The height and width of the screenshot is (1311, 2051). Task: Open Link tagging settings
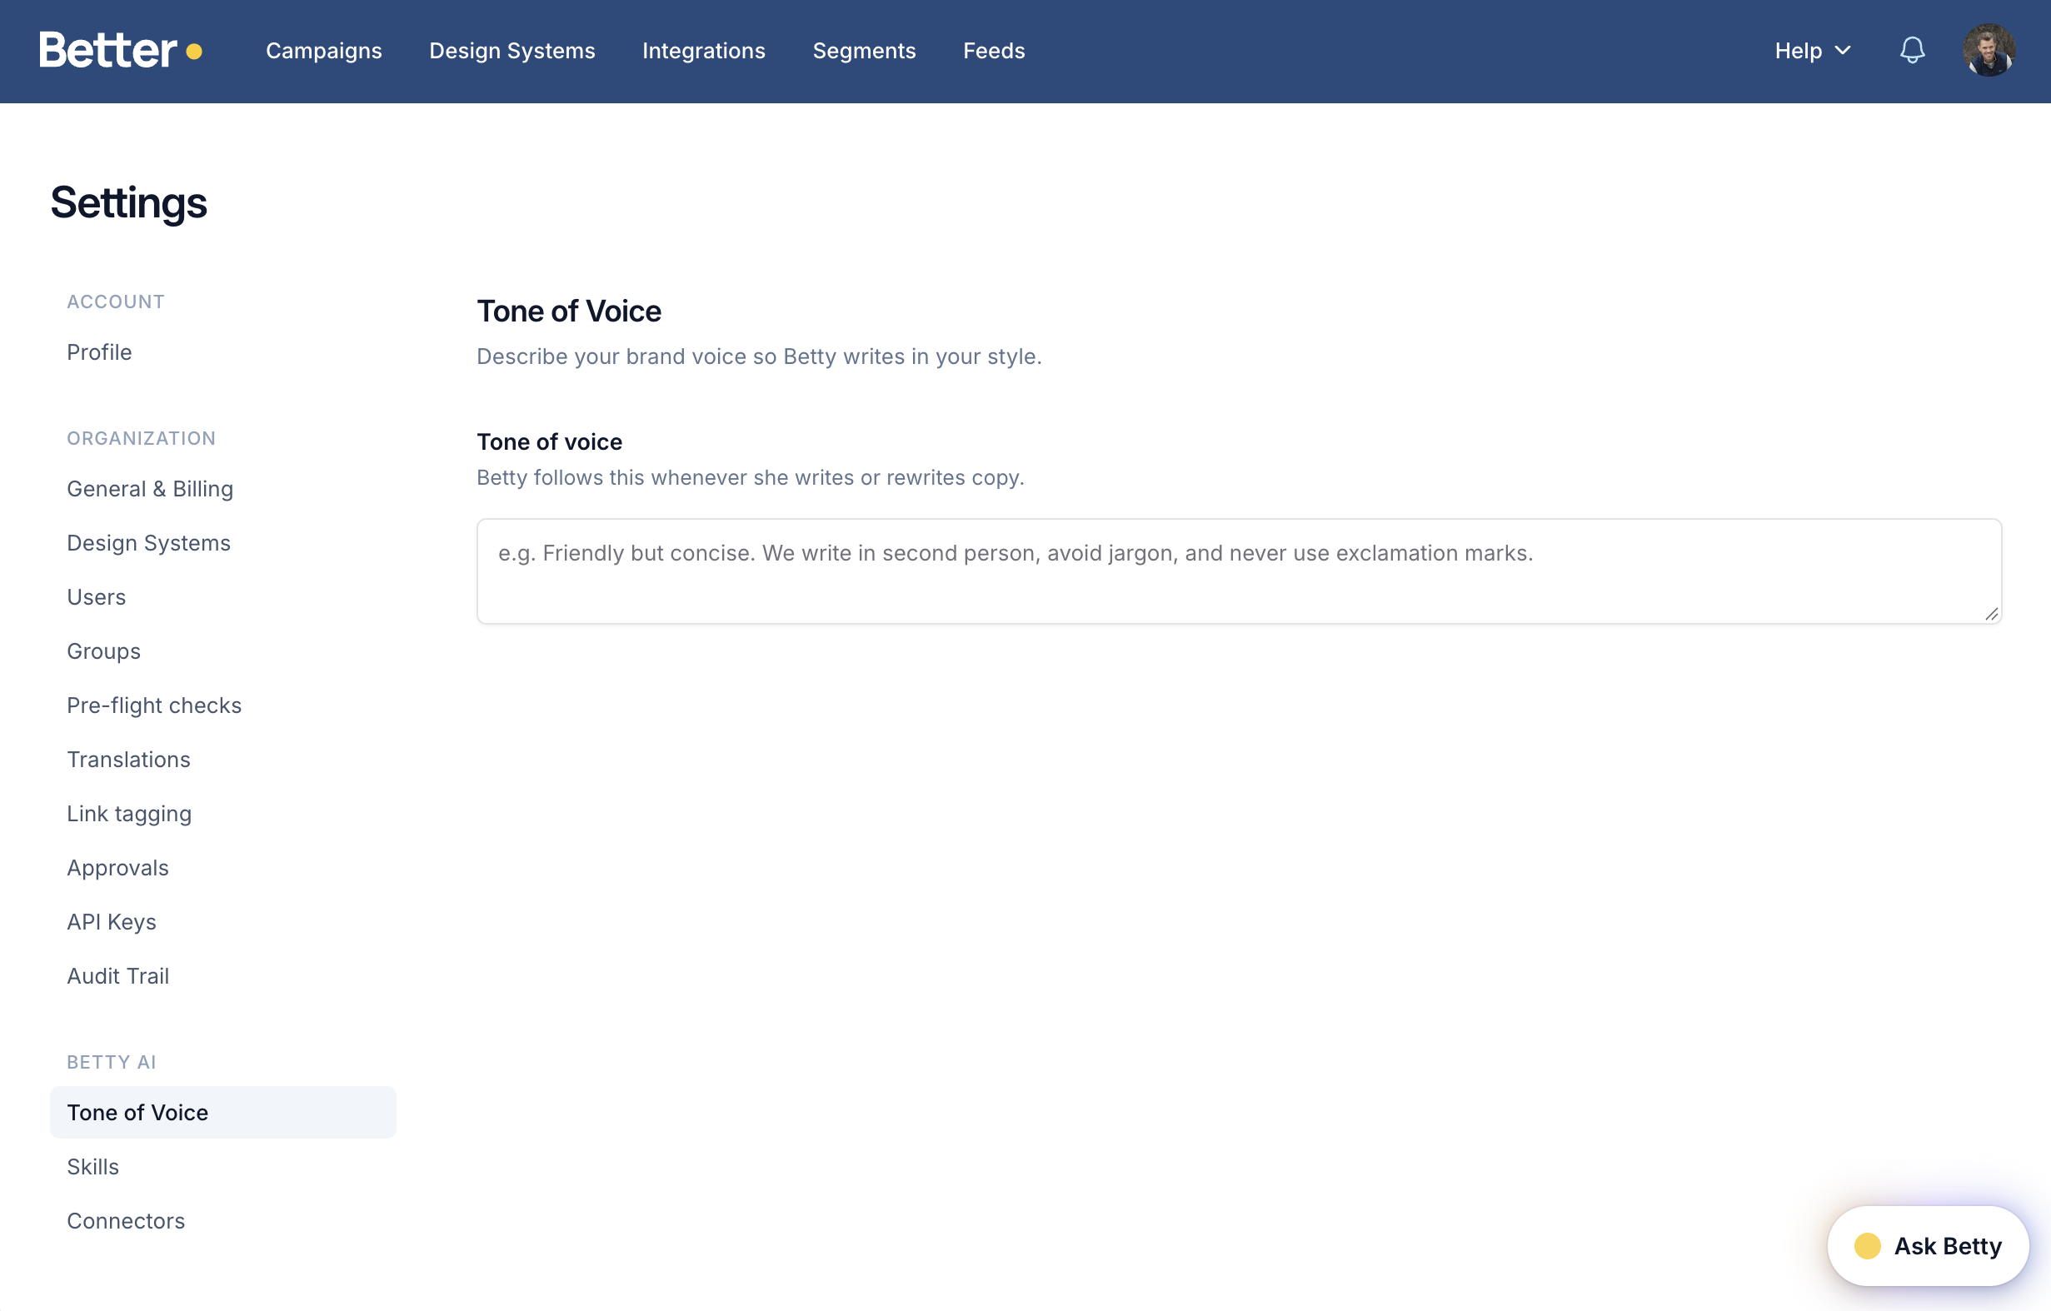pyautogui.click(x=222, y=814)
